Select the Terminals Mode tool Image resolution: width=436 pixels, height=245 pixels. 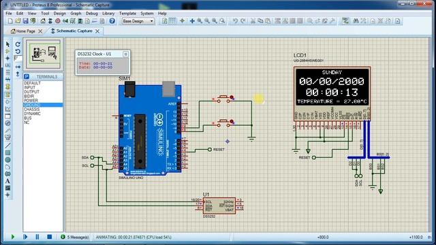pyautogui.click(x=7, y=95)
